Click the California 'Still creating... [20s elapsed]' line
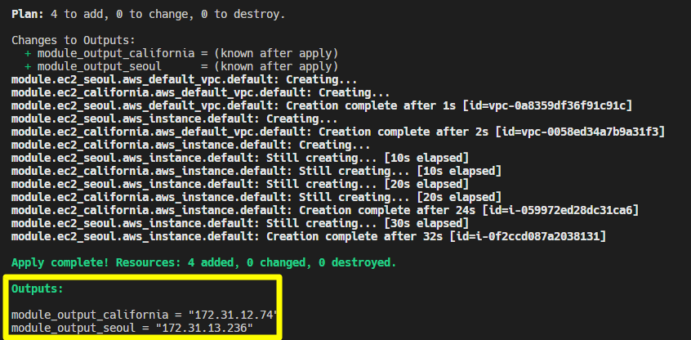Screen dimensions: 691x340 (256, 197)
